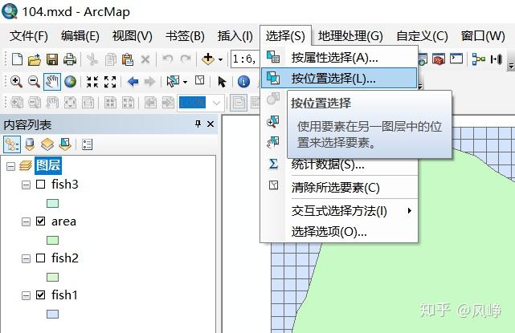Collapse the area layer legend
This screenshot has height=333, width=515.
coord(26,222)
